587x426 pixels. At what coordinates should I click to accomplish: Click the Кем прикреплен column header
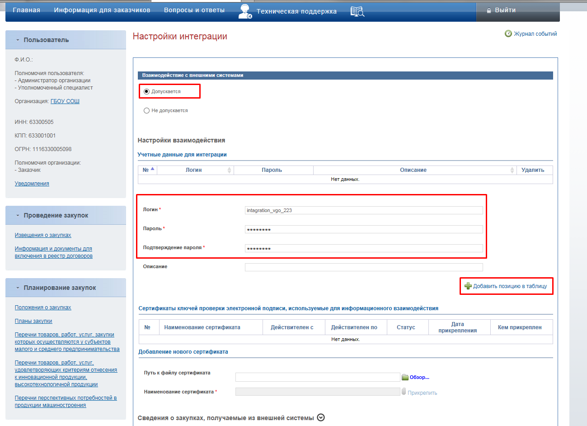click(521, 327)
